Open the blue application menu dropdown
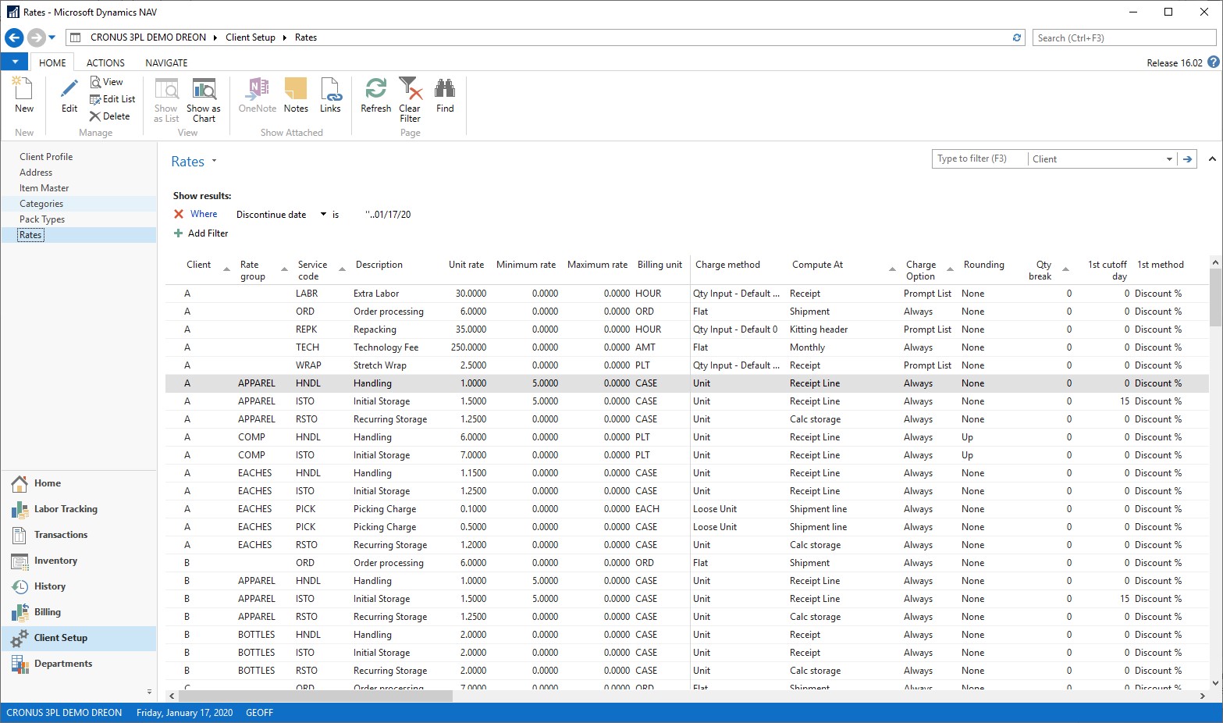This screenshot has width=1223, height=723. pyautogui.click(x=15, y=62)
